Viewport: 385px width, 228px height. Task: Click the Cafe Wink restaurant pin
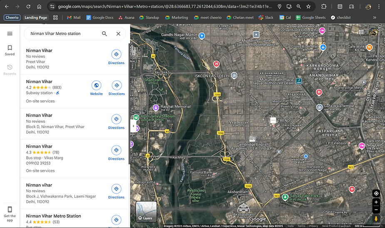pos(369,47)
